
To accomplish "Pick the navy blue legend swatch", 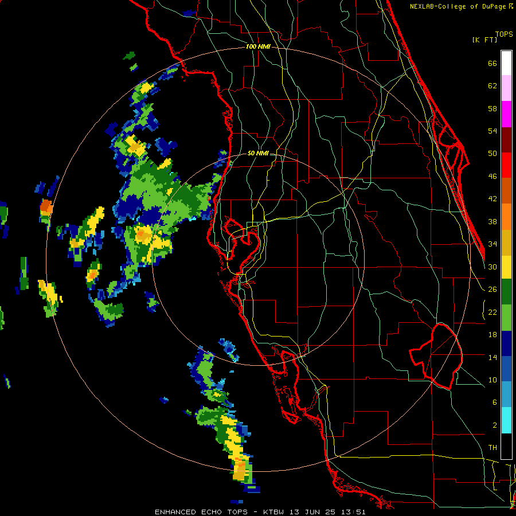I will 506,343.
